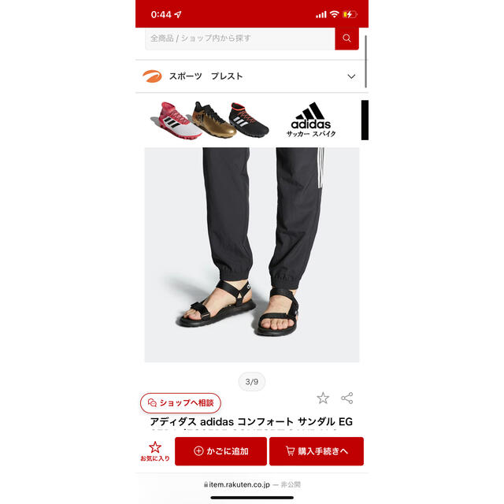Toggle the red お気に入り star
This screenshot has height=504, width=504.
coord(155,451)
